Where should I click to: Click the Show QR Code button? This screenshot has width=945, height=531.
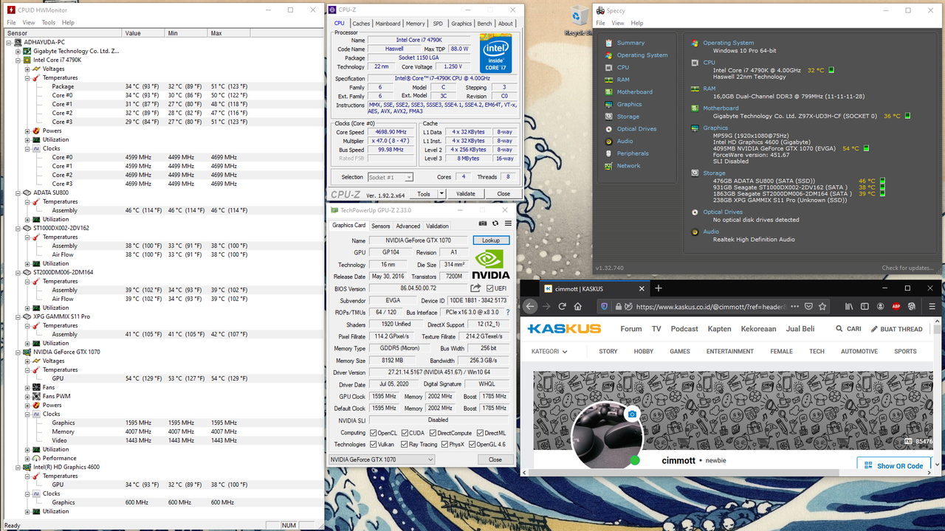(894, 465)
